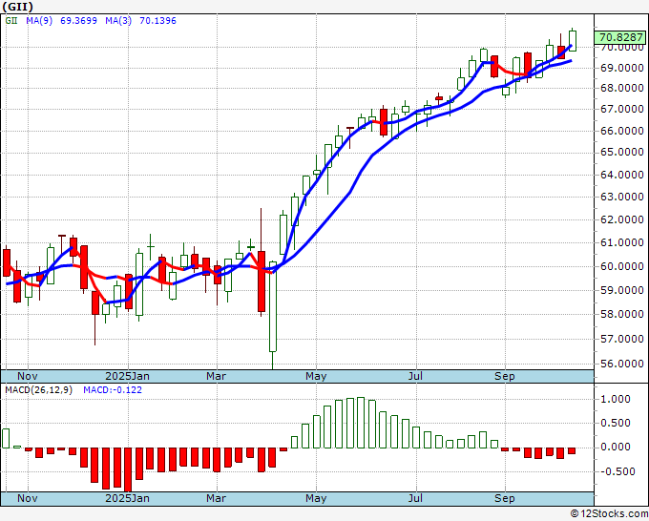Click the deepest red MACD bar near 2025Jan
Screen dimensions: 649x521
pyautogui.click(x=128, y=469)
